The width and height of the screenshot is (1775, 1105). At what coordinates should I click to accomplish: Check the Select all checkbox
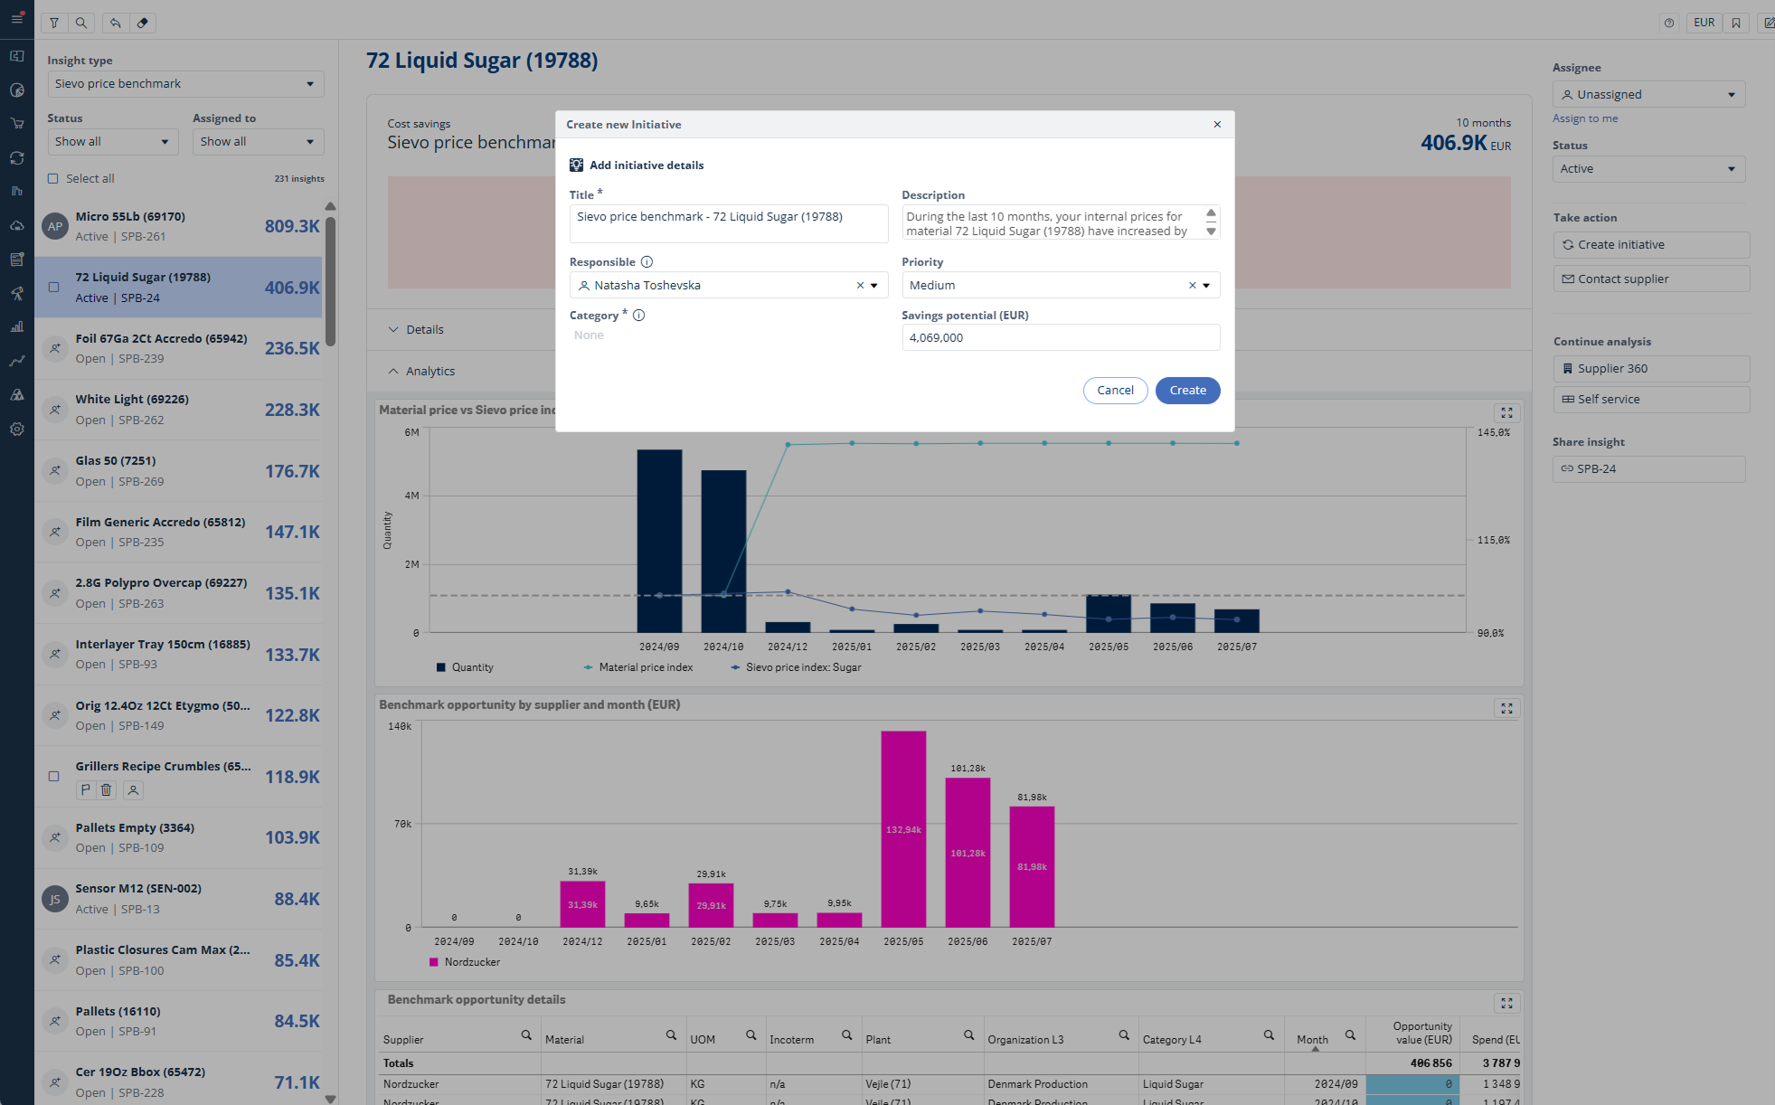(53, 179)
